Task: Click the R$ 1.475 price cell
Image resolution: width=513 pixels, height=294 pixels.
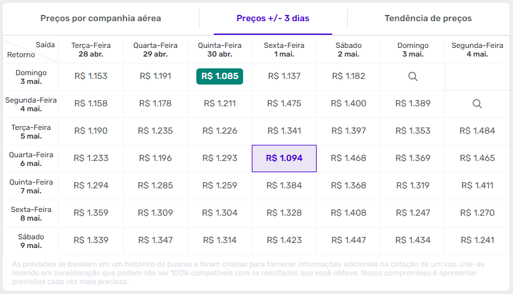Action: (x=284, y=104)
